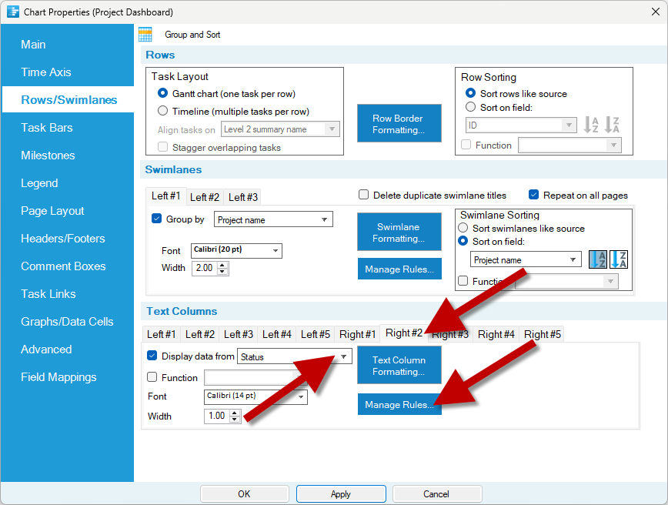
Task: Open Headers/Footers section
Action: tap(62, 238)
